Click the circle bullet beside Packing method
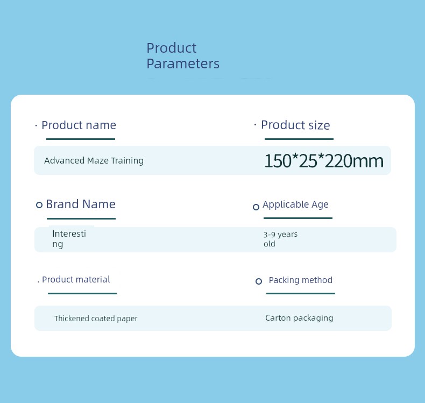The image size is (425, 403). (x=259, y=281)
